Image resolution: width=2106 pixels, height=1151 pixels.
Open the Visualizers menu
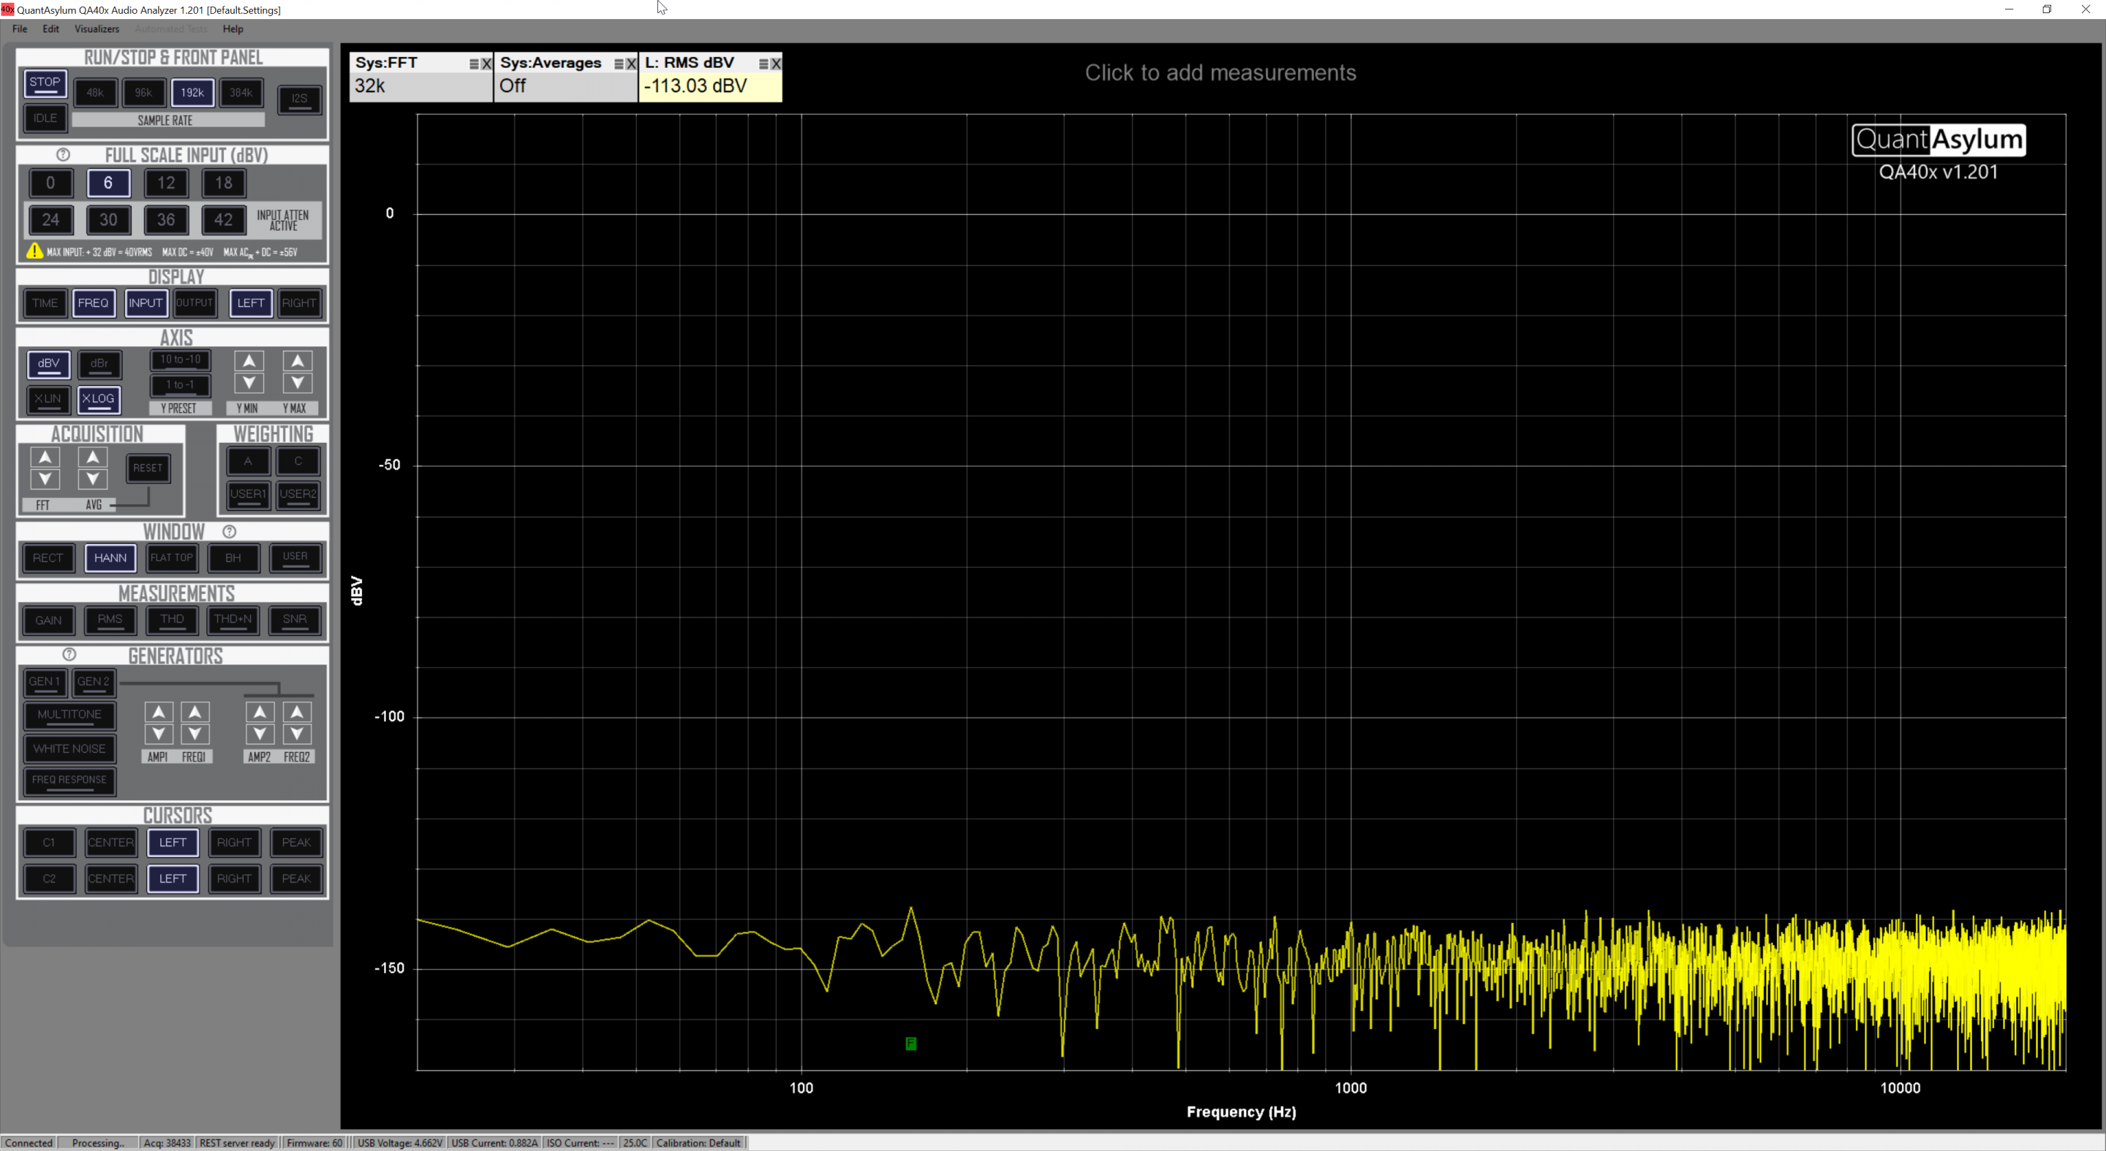coord(97,29)
